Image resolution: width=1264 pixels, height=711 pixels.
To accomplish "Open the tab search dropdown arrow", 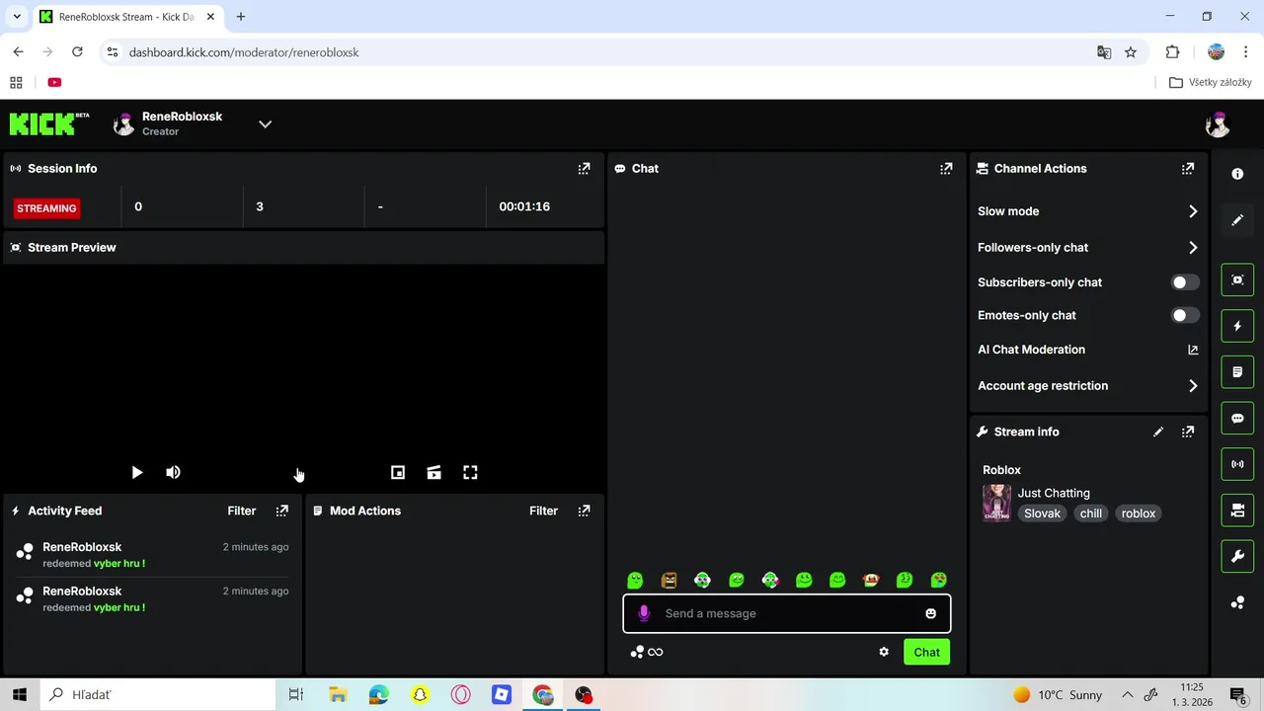I will [17, 17].
